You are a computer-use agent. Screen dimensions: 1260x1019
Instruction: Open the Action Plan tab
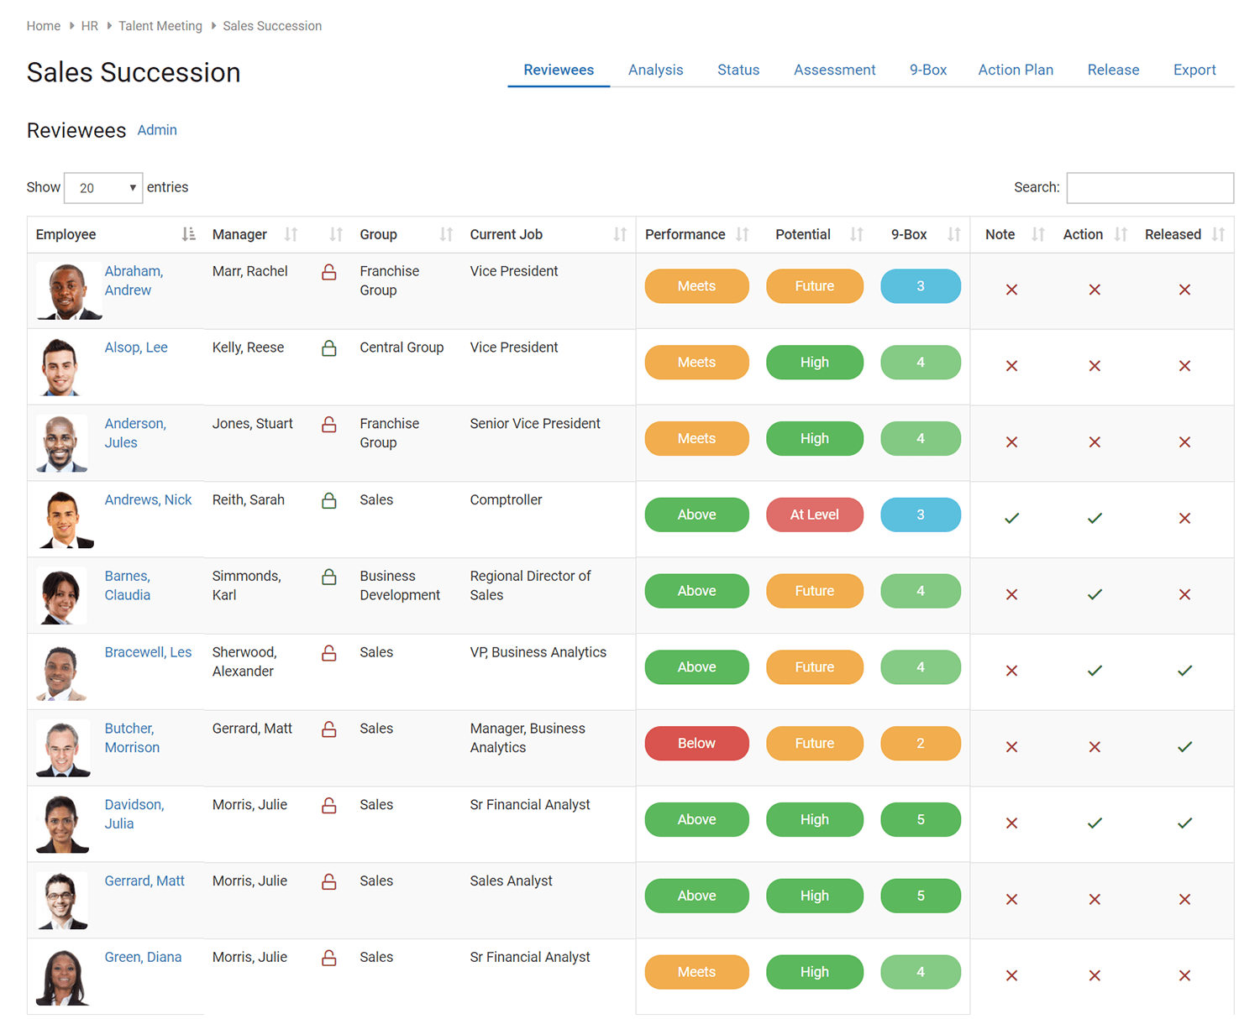pos(1016,70)
